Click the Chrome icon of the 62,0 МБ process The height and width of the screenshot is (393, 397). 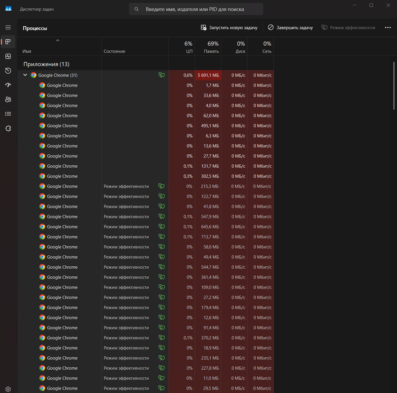pos(42,116)
